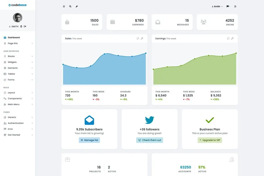
Task: Toggle the sidebar with the hamburger icon
Action: click(64, 6)
